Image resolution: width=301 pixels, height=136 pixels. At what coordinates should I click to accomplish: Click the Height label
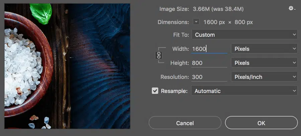[180, 63]
